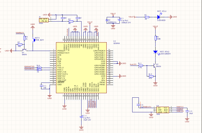Click the SIM900TXD net label
Image resolution: width=202 pixels, height=133 pixels.
(29, 67)
